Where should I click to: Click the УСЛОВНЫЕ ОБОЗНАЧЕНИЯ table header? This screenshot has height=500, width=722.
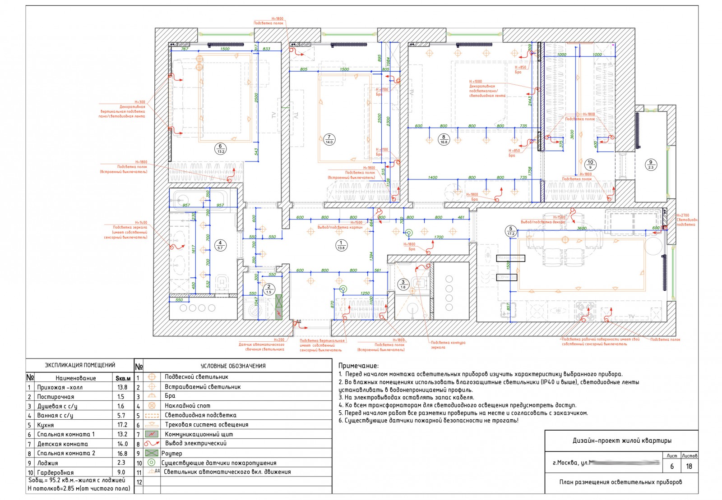click(x=233, y=366)
